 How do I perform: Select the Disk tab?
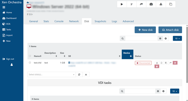tap(87, 21)
